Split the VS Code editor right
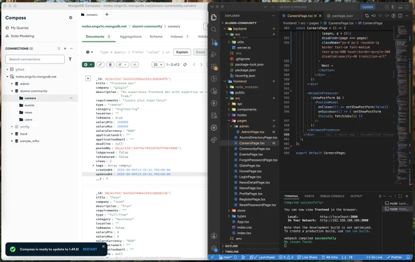Image resolution: width=415 pixels, height=262 pixels. point(400,16)
